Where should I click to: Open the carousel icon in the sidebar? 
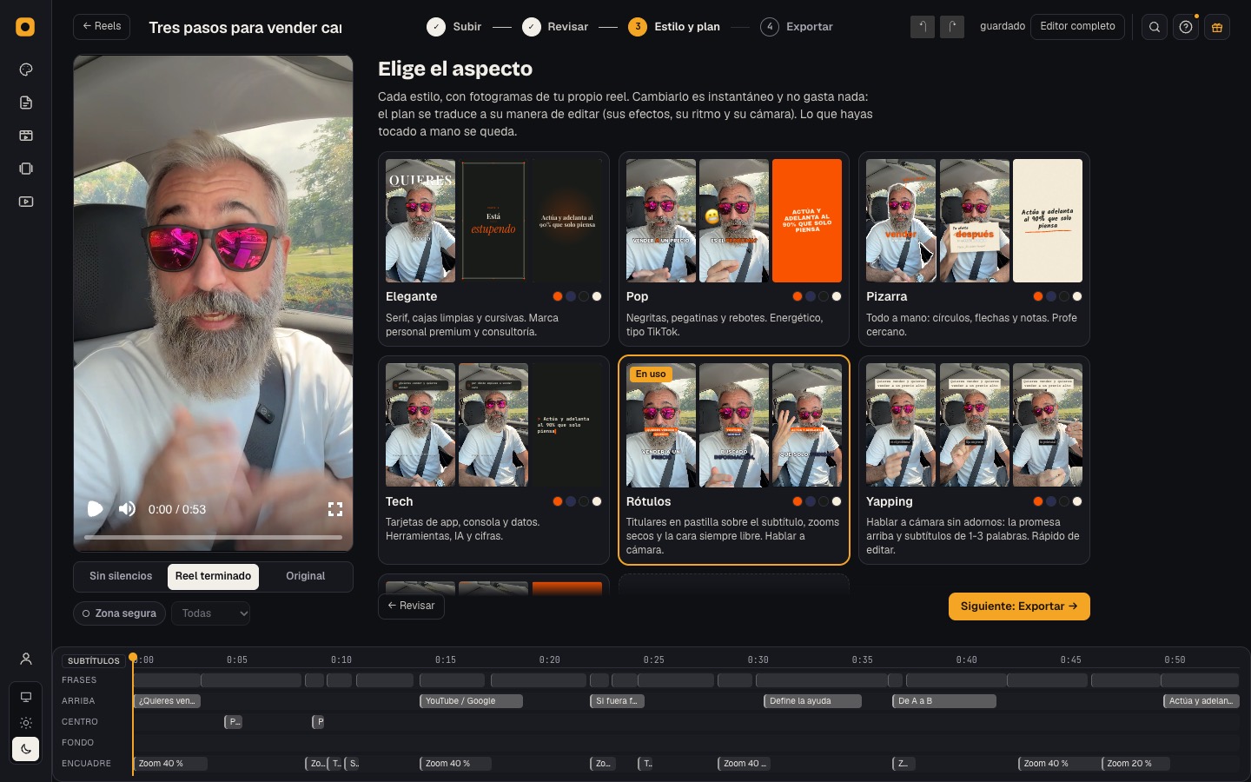pyautogui.click(x=26, y=169)
